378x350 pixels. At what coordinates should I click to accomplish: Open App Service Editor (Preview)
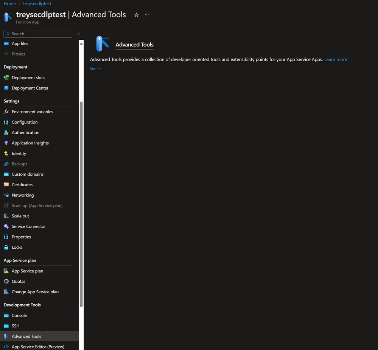click(38, 347)
